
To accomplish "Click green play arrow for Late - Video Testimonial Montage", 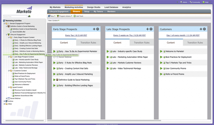I will pyautogui.click(x=108, y=68).
